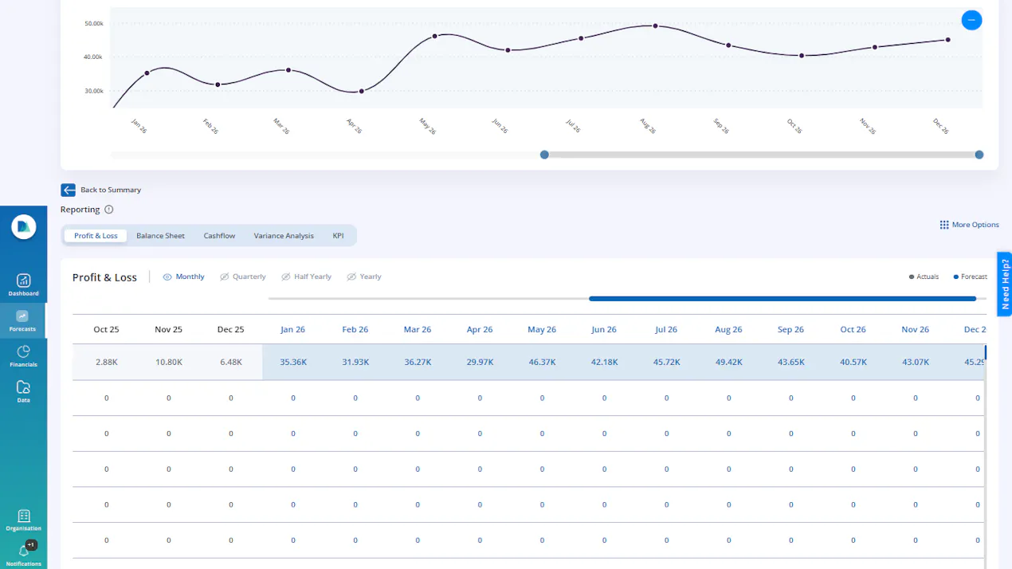This screenshot has height=569, width=1012.
Task: Click left handle of chart range slider
Action: coord(544,155)
